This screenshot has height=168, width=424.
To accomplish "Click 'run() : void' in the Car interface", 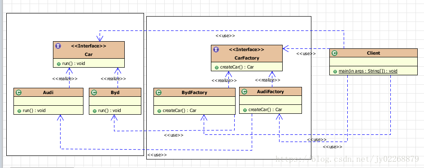I will [x=74, y=64].
